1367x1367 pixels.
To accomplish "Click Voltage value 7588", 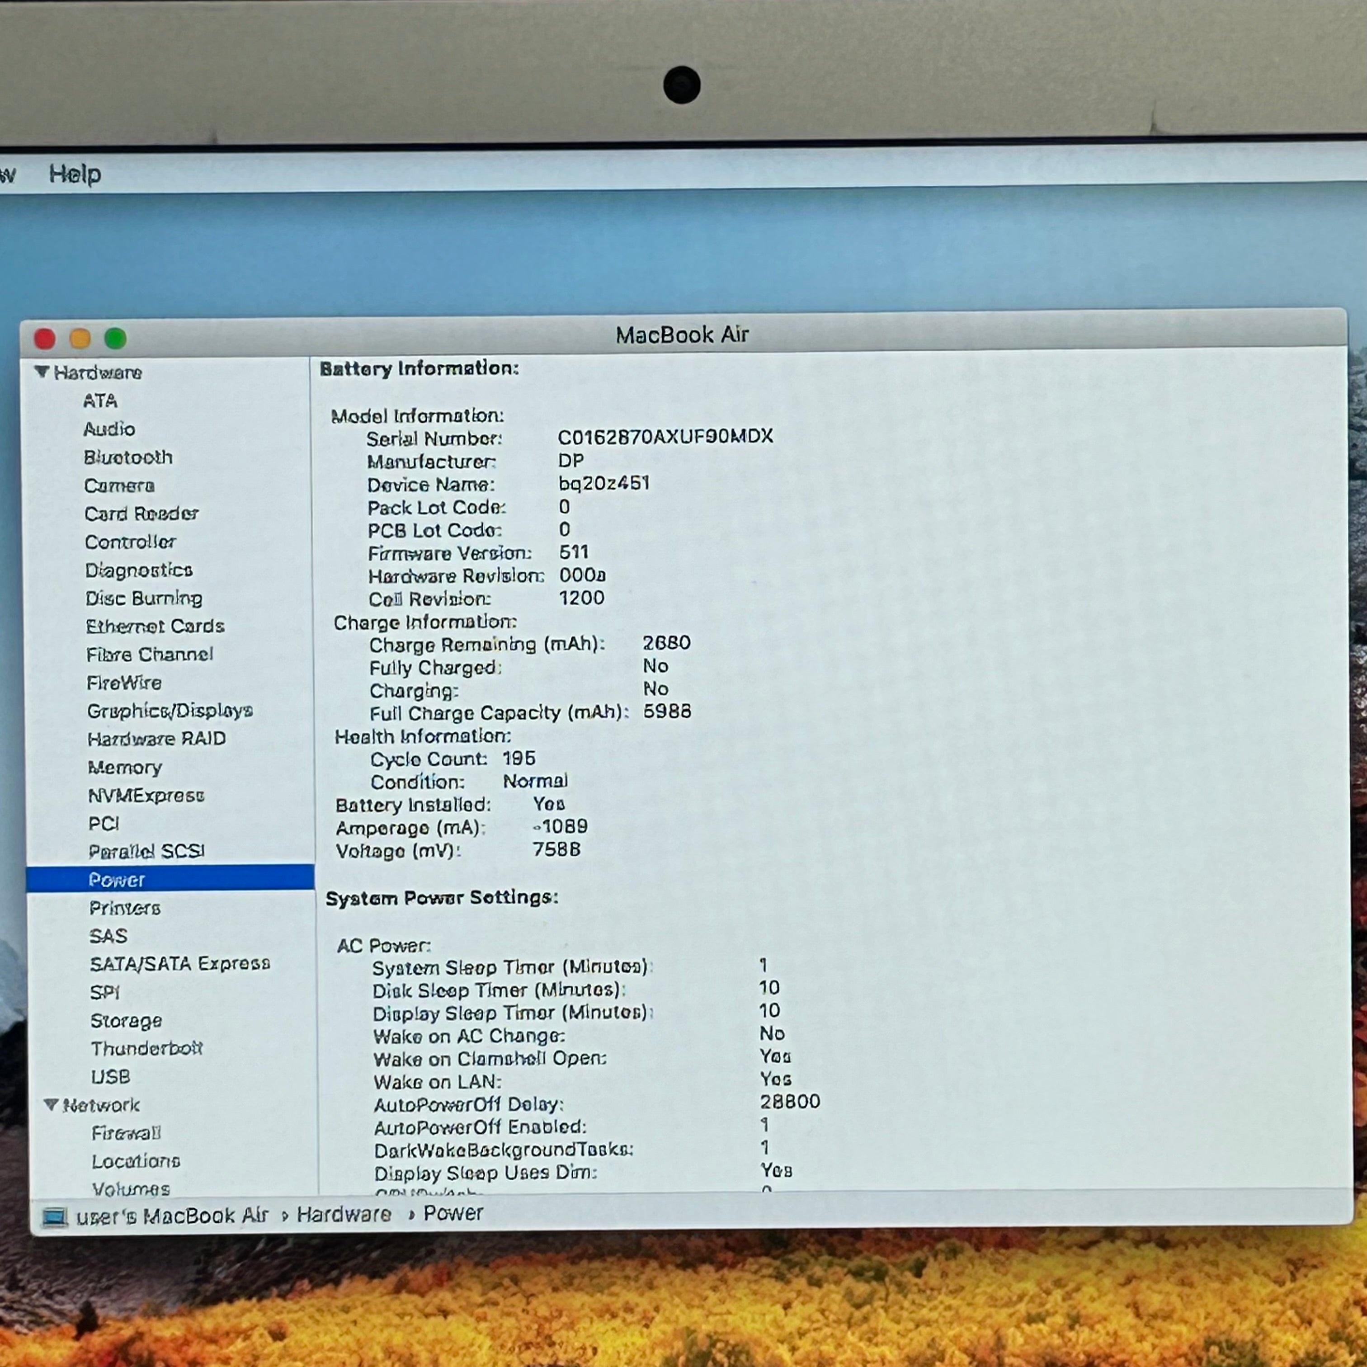I will coord(556,849).
